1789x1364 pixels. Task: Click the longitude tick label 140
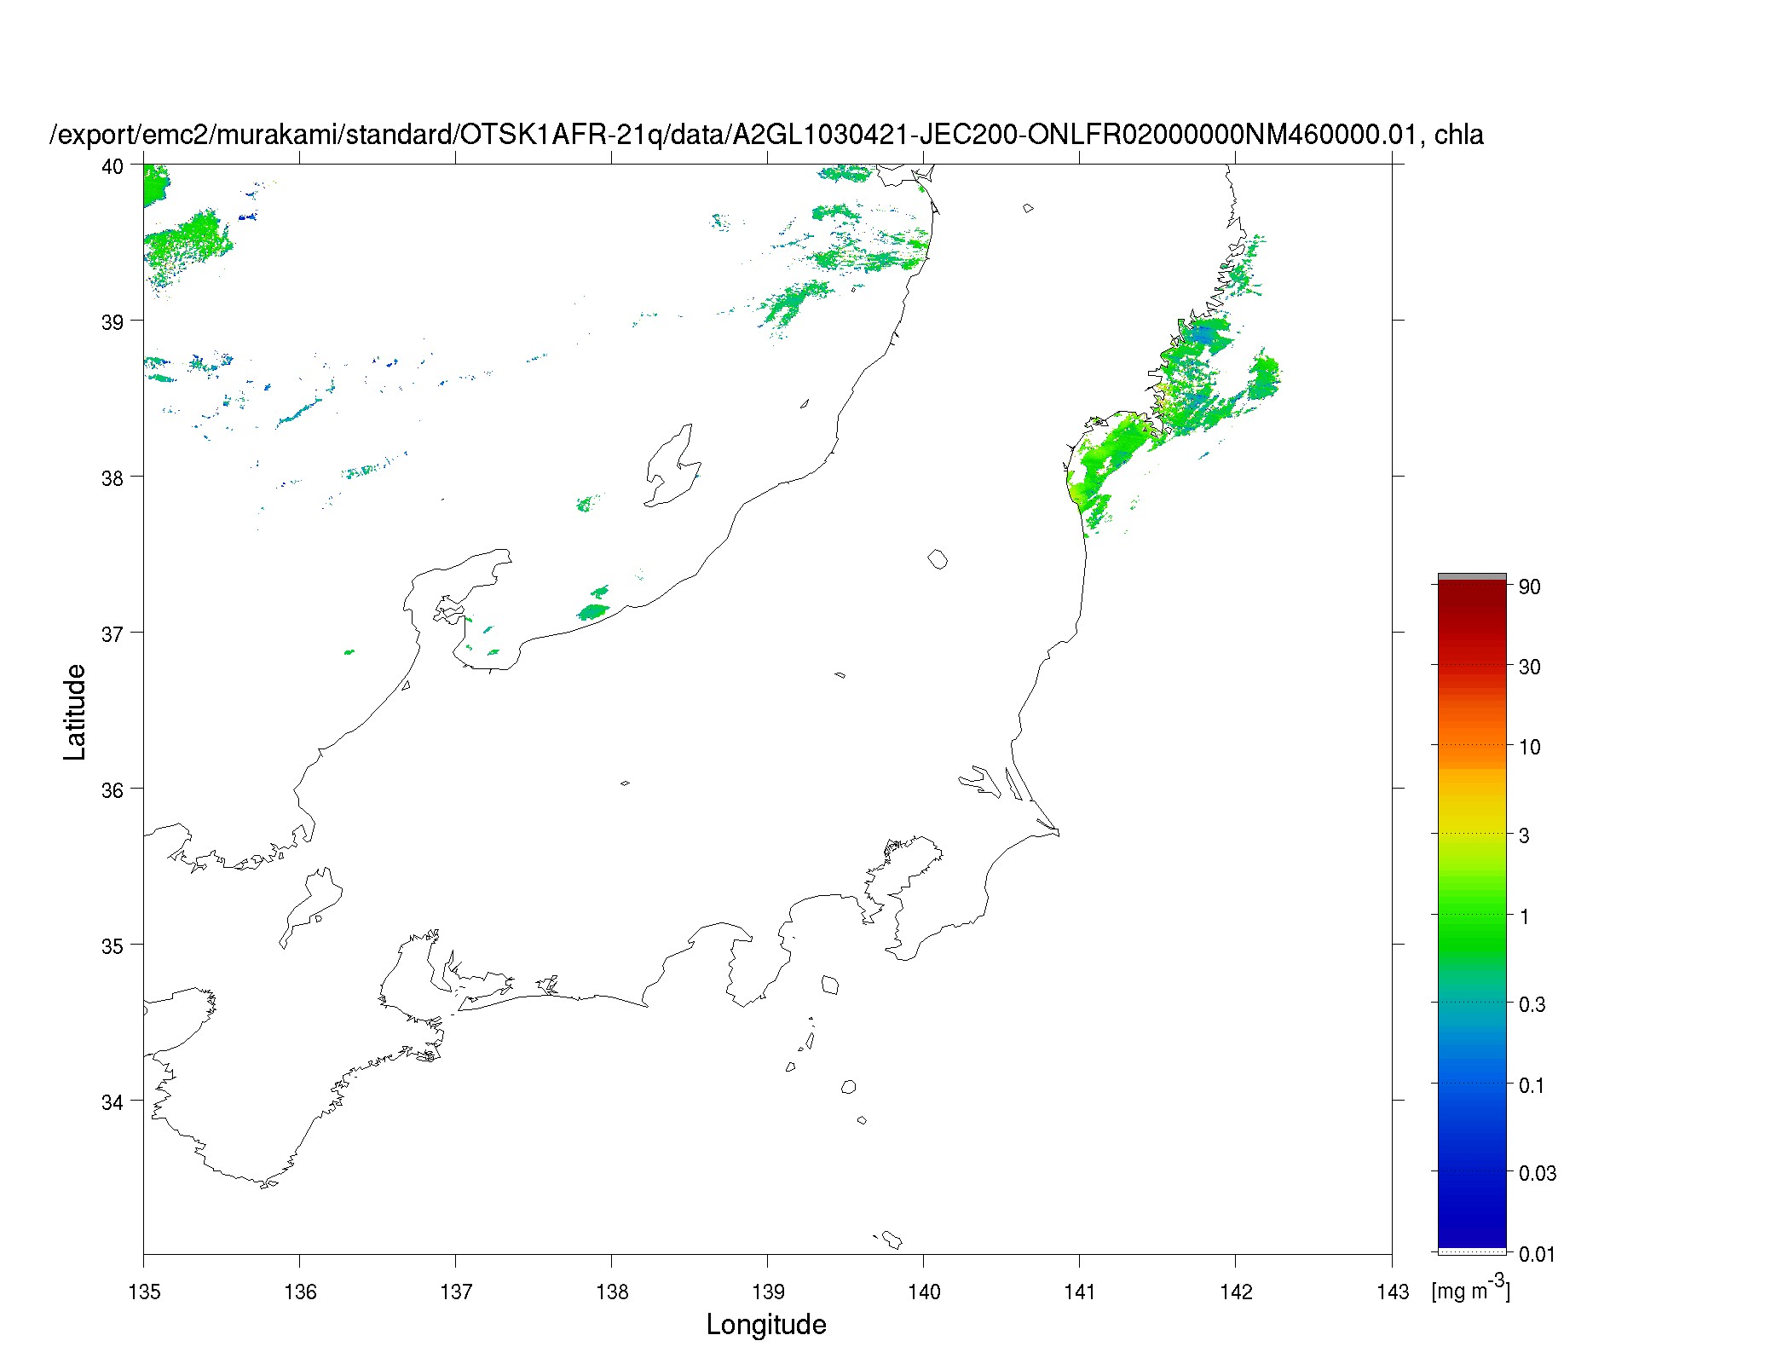point(924,1292)
